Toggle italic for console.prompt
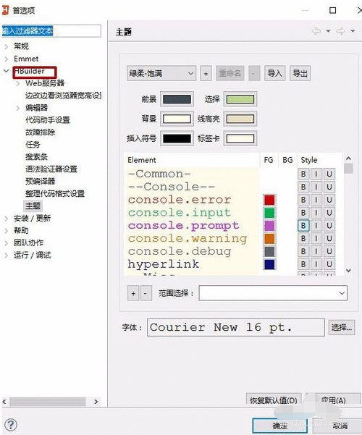362x435 pixels. pyautogui.click(x=316, y=226)
